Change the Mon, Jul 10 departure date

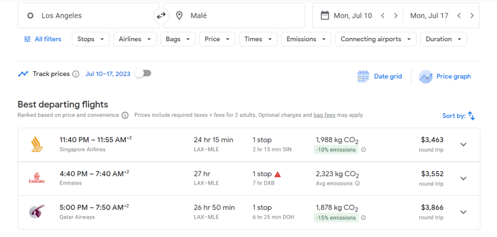353,16
